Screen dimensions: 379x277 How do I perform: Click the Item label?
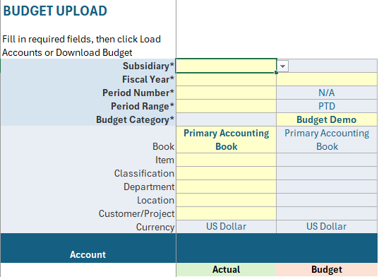pyautogui.click(x=164, y=160)
